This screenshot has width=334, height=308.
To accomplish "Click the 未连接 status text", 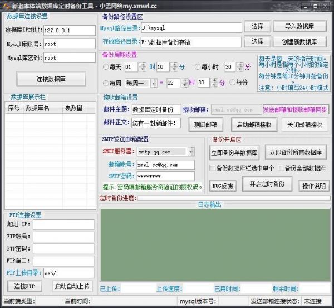I will [x=312, y=301].
